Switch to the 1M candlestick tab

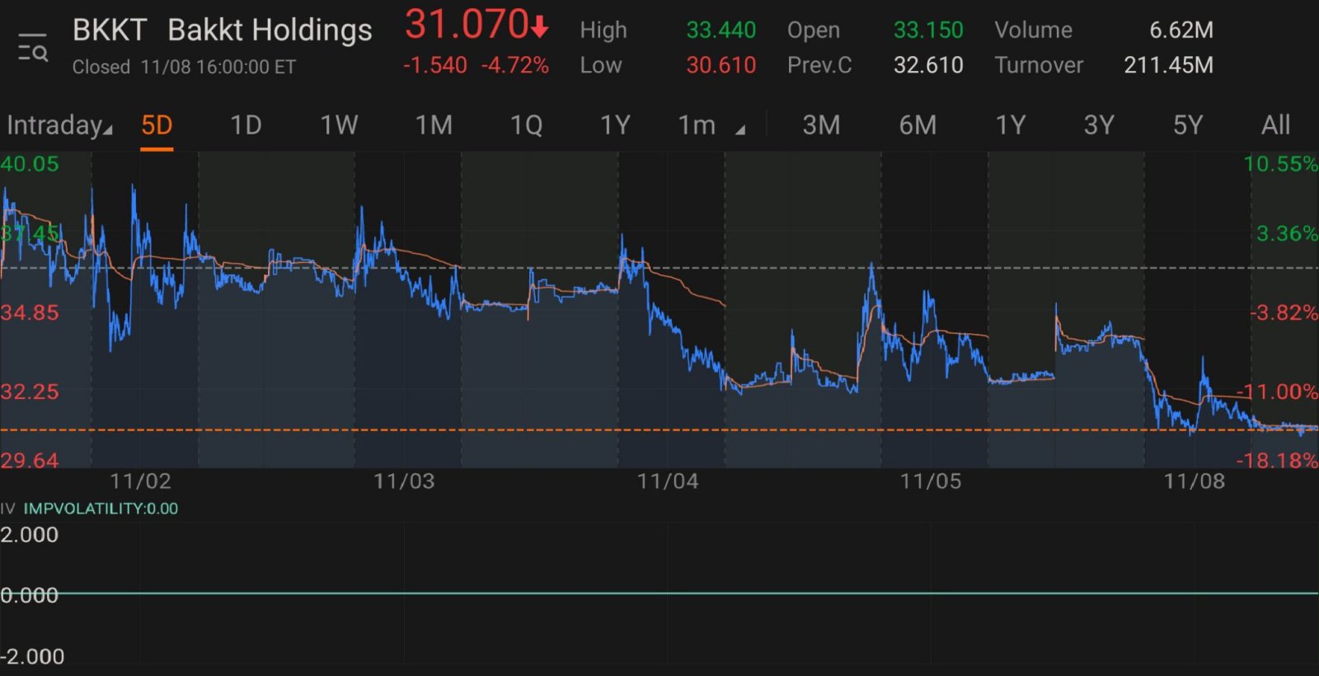coord(434,125)
